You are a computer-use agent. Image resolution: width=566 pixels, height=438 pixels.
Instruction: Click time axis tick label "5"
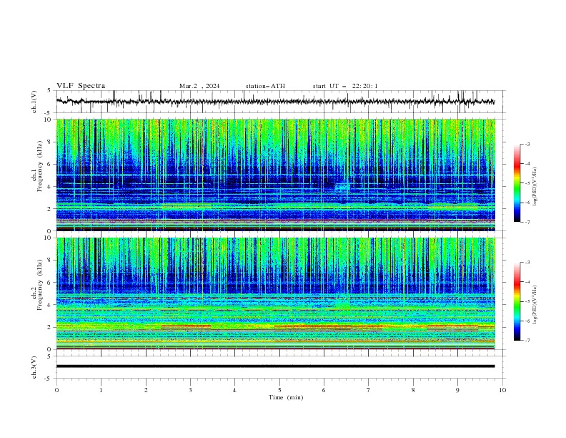279,390
